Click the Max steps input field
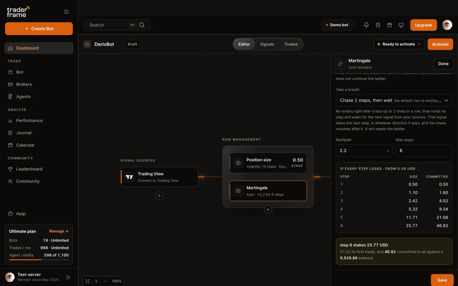The height and width of the screenshot is (286, 458). [424, 151]
